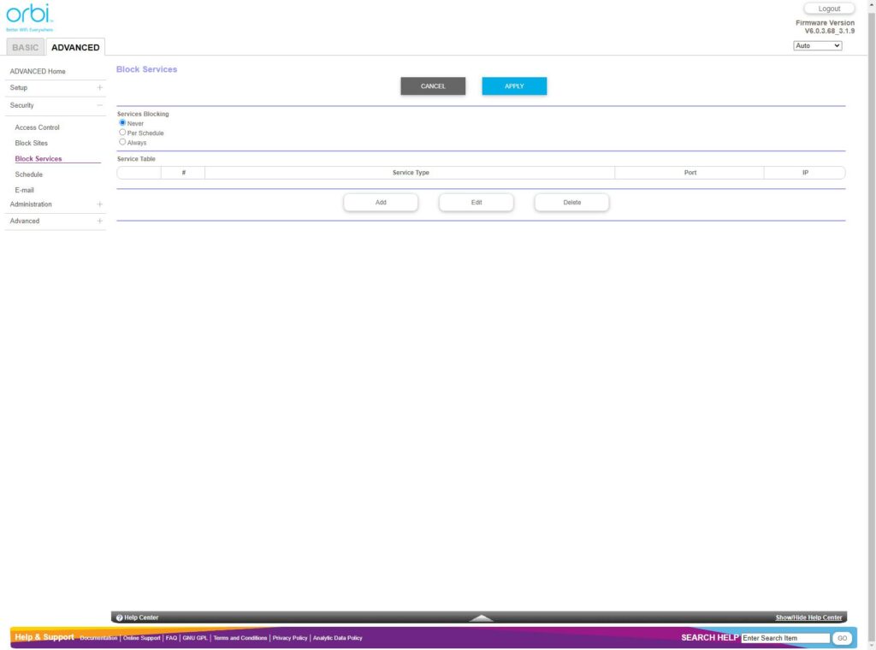Screen dimensions: 876x650
Task: Open the Auto language dropdown
Action: [x=817, y=45]
